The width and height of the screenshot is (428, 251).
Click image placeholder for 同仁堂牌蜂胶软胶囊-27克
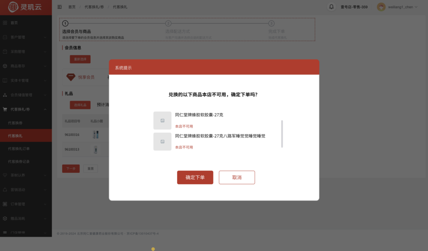[x=163, y=121]
